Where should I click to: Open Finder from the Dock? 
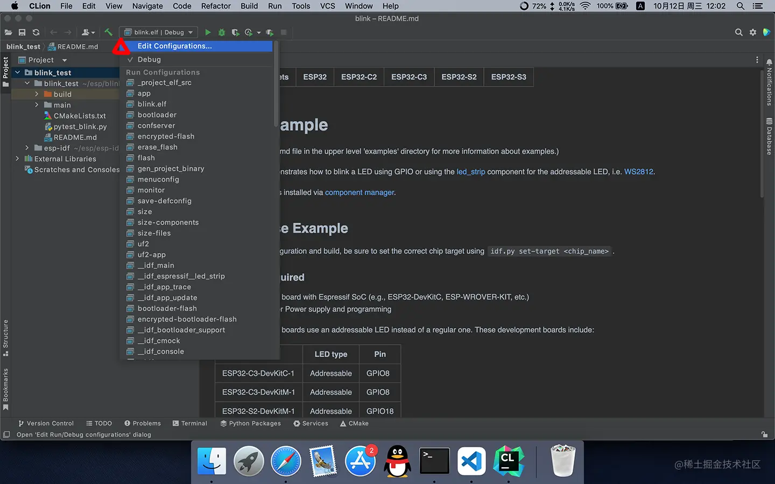[x=212, y=461]
